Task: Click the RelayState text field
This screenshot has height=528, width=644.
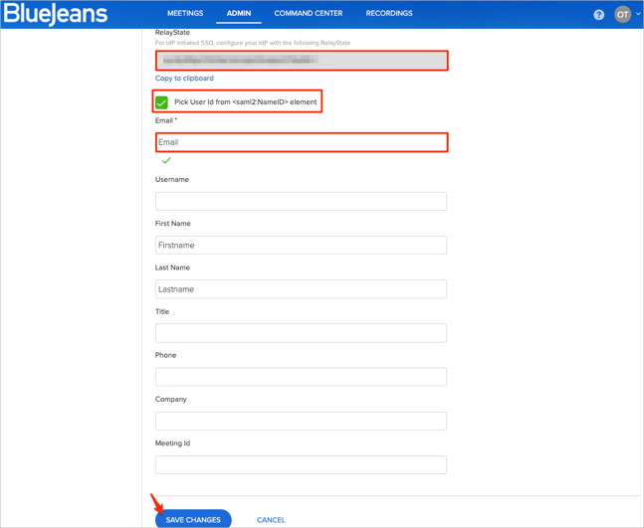Action: [301, 61]
